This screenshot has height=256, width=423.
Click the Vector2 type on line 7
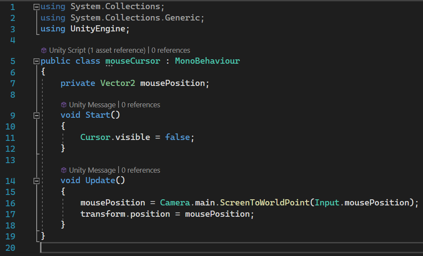coord(118,83)
